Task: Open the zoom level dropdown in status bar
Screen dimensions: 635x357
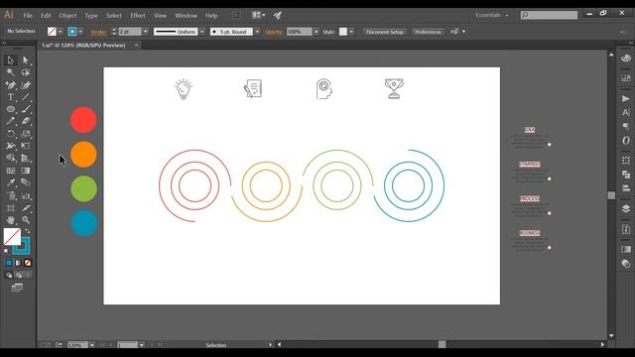Action: pyautogui.click(x=92, y=345)
